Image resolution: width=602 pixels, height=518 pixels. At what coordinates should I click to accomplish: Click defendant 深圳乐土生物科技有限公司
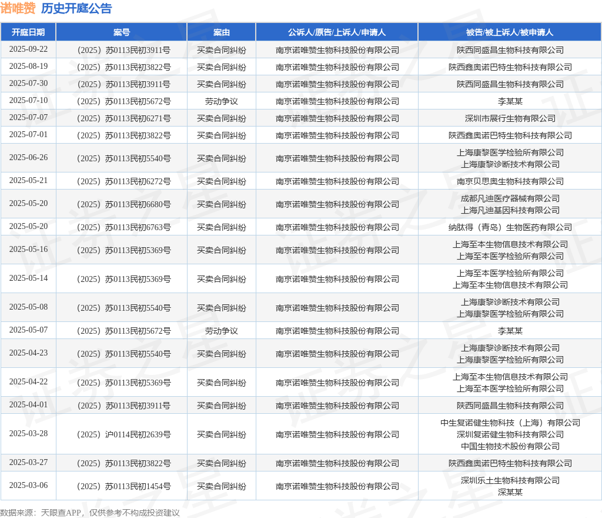coord(510,481)
